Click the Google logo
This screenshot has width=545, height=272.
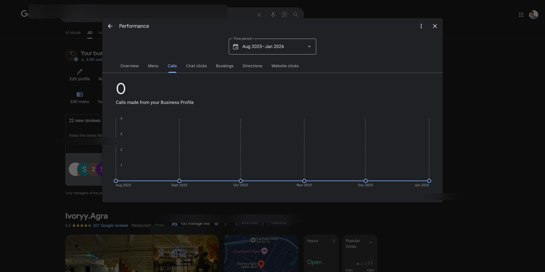(x=24, y=14)
